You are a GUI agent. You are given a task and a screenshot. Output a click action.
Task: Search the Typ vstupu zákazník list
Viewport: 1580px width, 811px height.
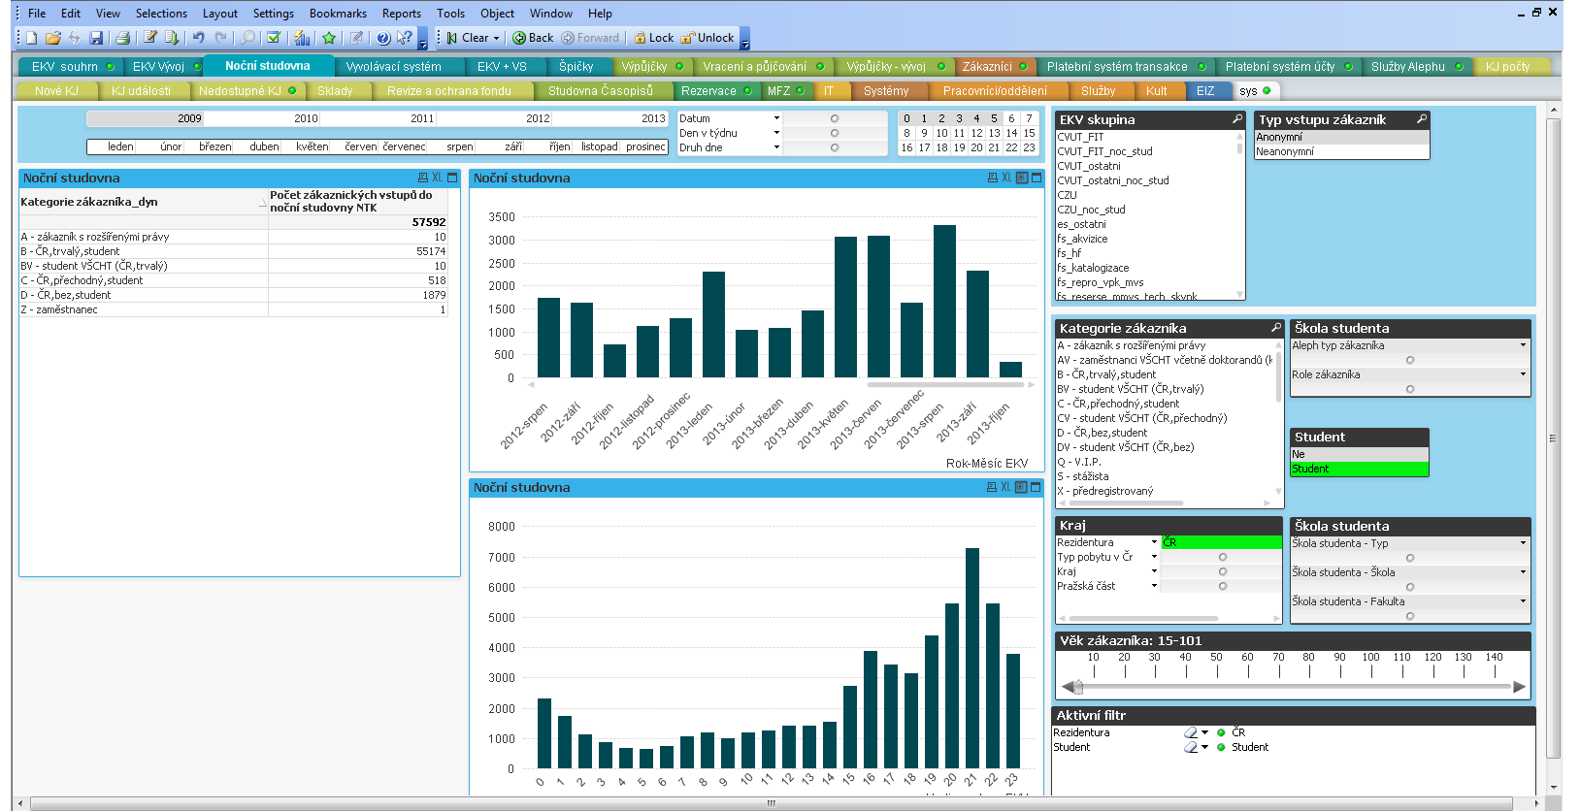tap(1422, 119)
